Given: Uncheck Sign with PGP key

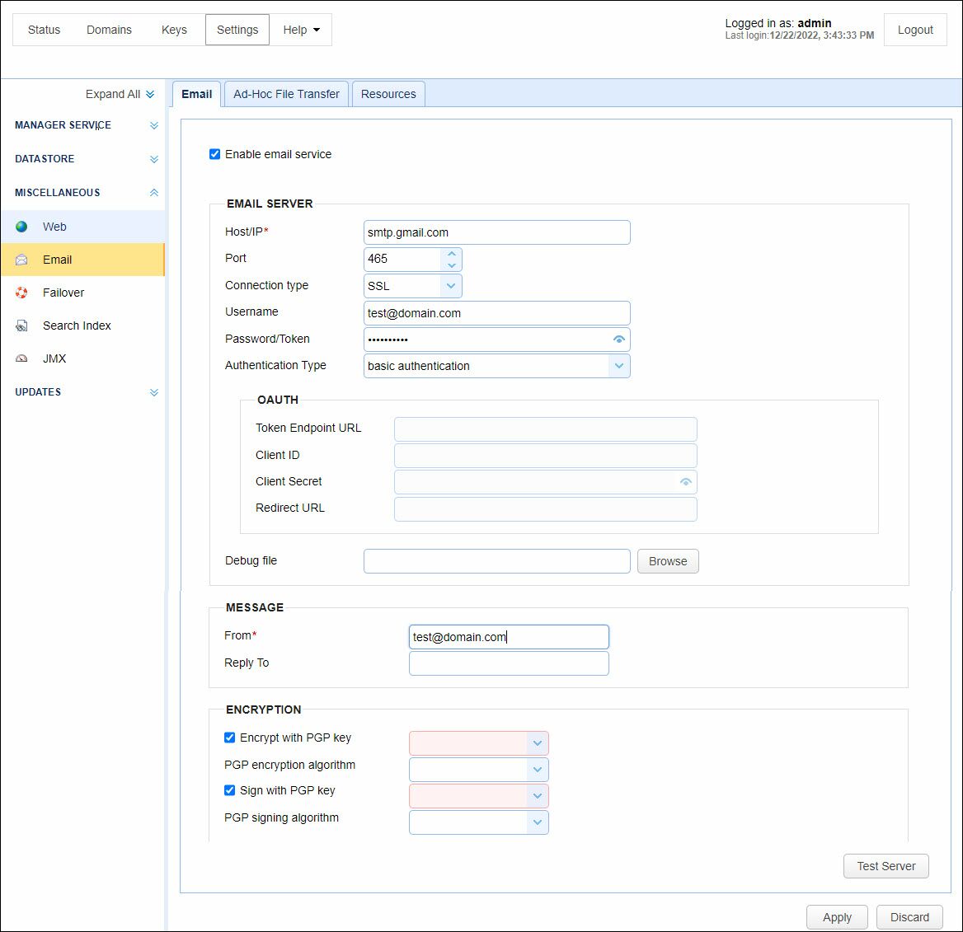Looking at the screenshot, I should (x=230, y=790).
